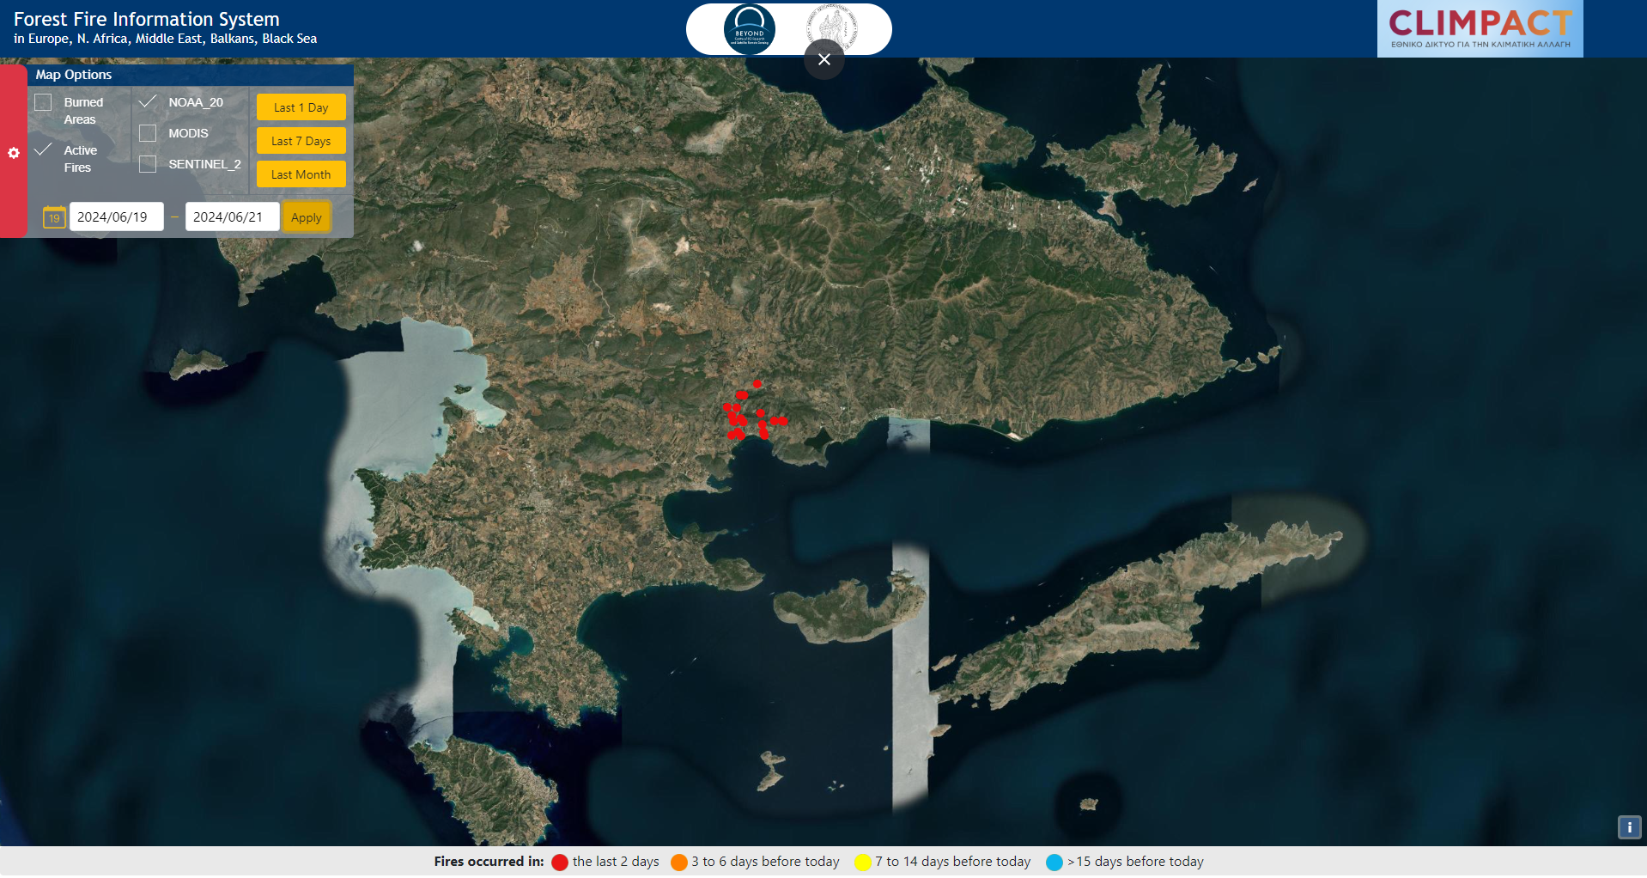Click the Map Options panel header
Screen dimensions: 1647x878
pos(191,75)
